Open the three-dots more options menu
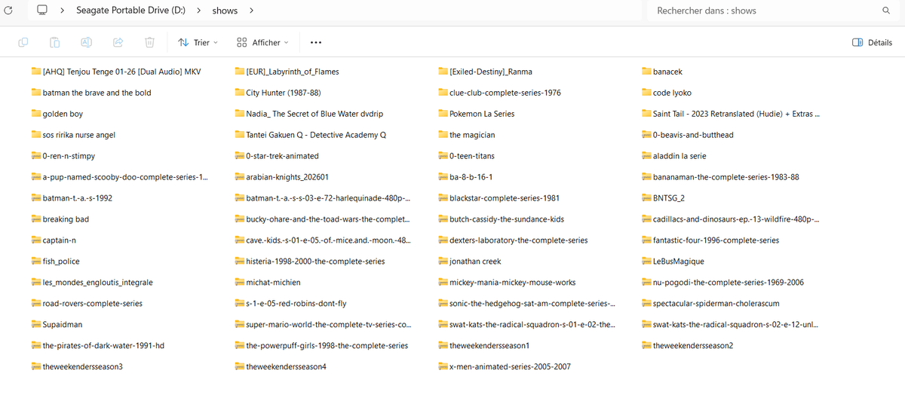The height and width of the screenshot is (398, 905). [x=315, y=43]
